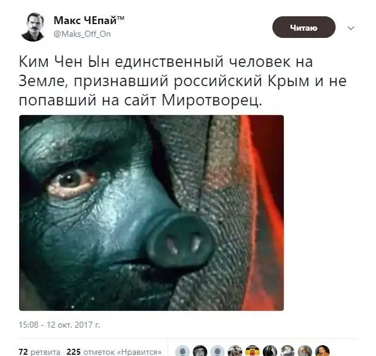View the 72 ретвита list

click(40, 352)
